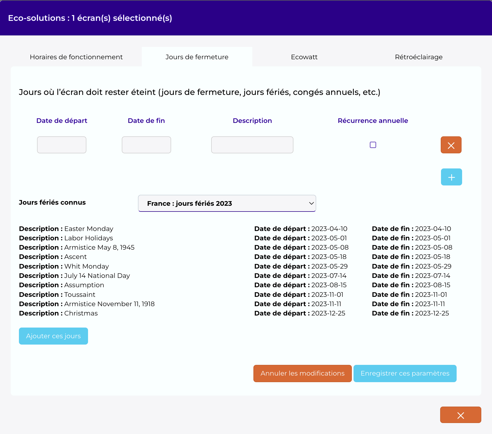Image resolution: width=492 pixels, height=434 pixels.
Task: Remove the closure day row with orange X
Action: click(x=451, y=145)
